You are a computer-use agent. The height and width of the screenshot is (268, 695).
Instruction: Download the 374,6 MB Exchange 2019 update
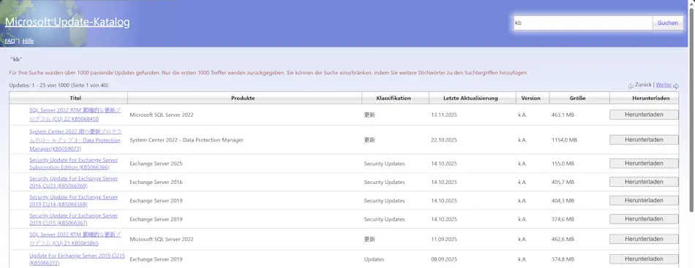pos(644,219)
